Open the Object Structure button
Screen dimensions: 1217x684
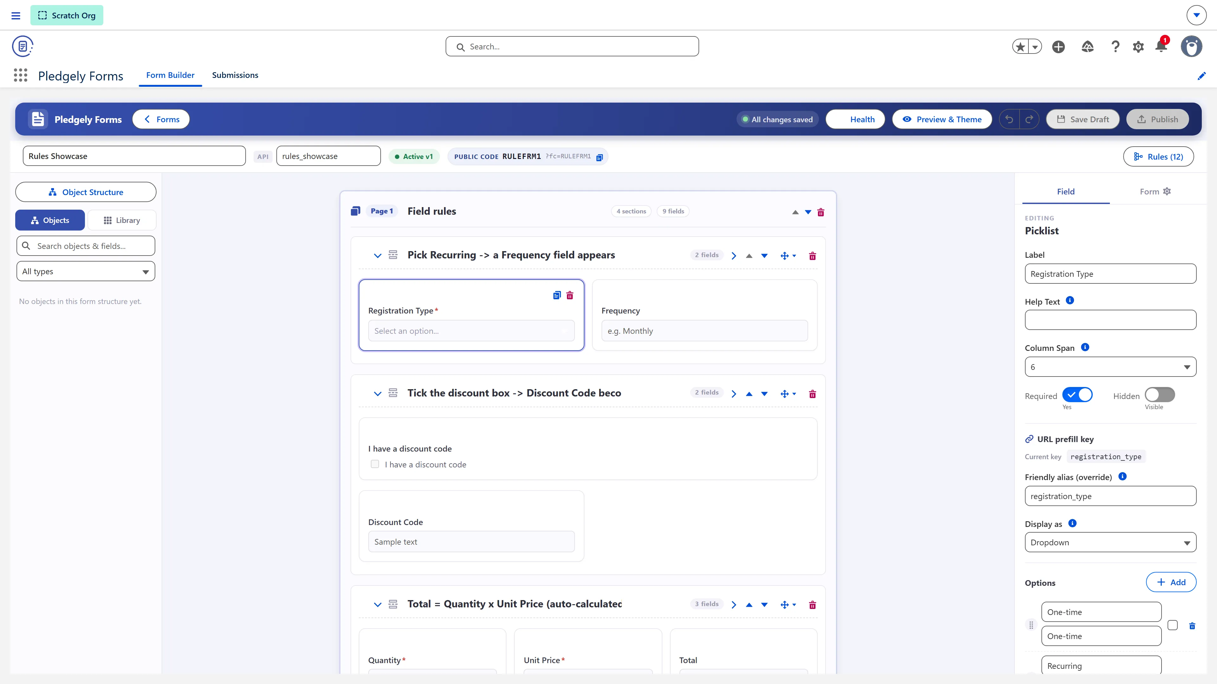(x=86, y=192)
